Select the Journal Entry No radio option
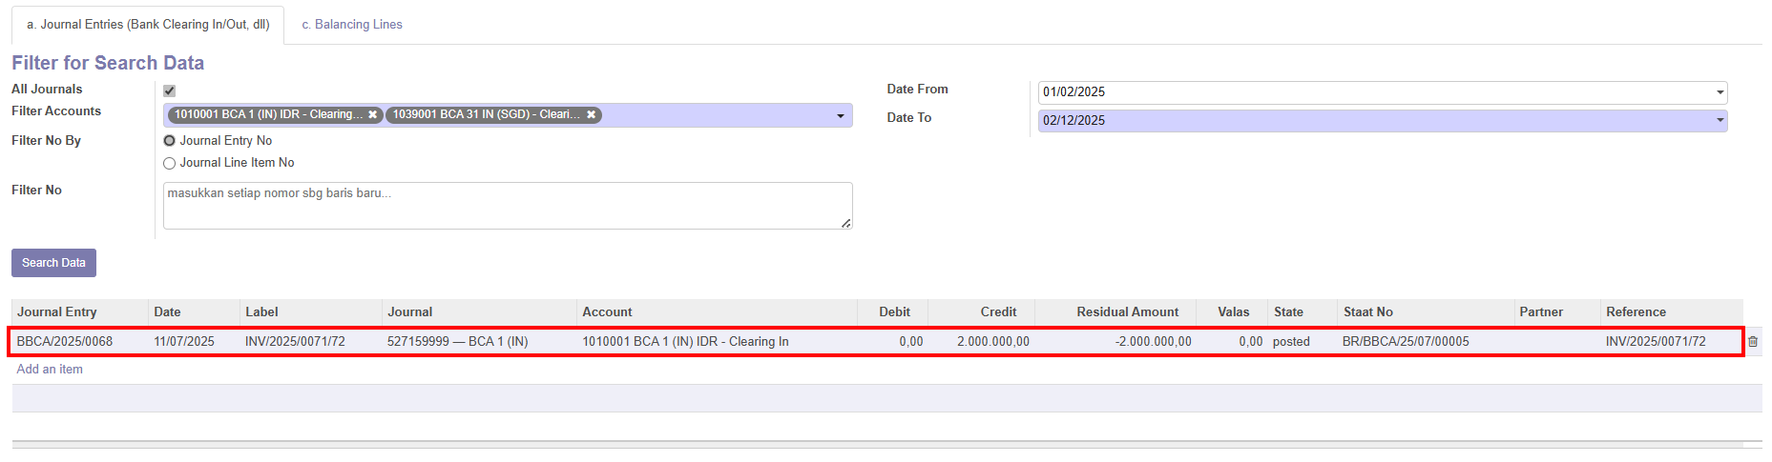The image size is (1772, 462). coord(170,141)
